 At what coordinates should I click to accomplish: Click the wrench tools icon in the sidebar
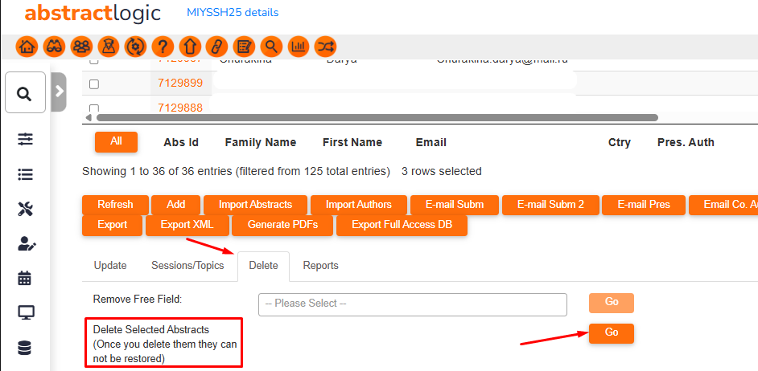click(25, 209)
